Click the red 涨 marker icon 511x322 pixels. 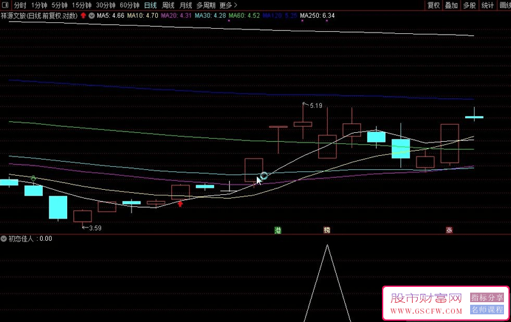pos(450,230)
